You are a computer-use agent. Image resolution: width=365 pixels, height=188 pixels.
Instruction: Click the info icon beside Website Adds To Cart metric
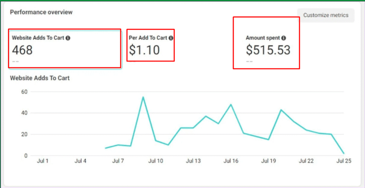pos(68,38)
